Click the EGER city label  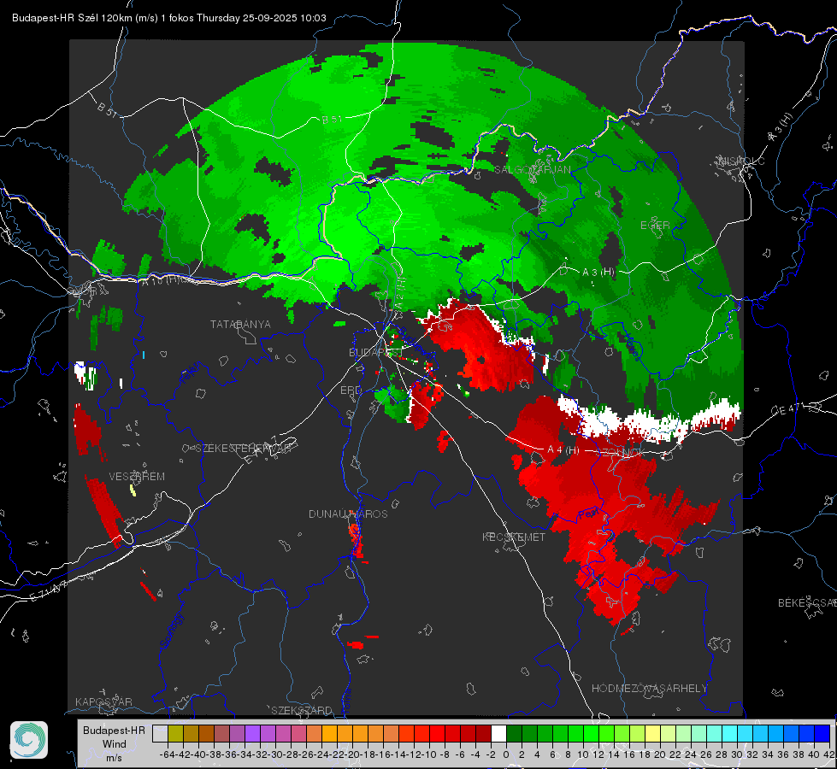655,226
